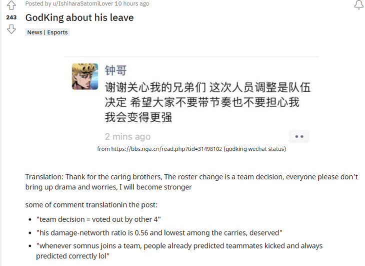Click the Chinese username 钟哥
Image resolution: width=365 pixels, height=266 pixels.
point(115,70)
